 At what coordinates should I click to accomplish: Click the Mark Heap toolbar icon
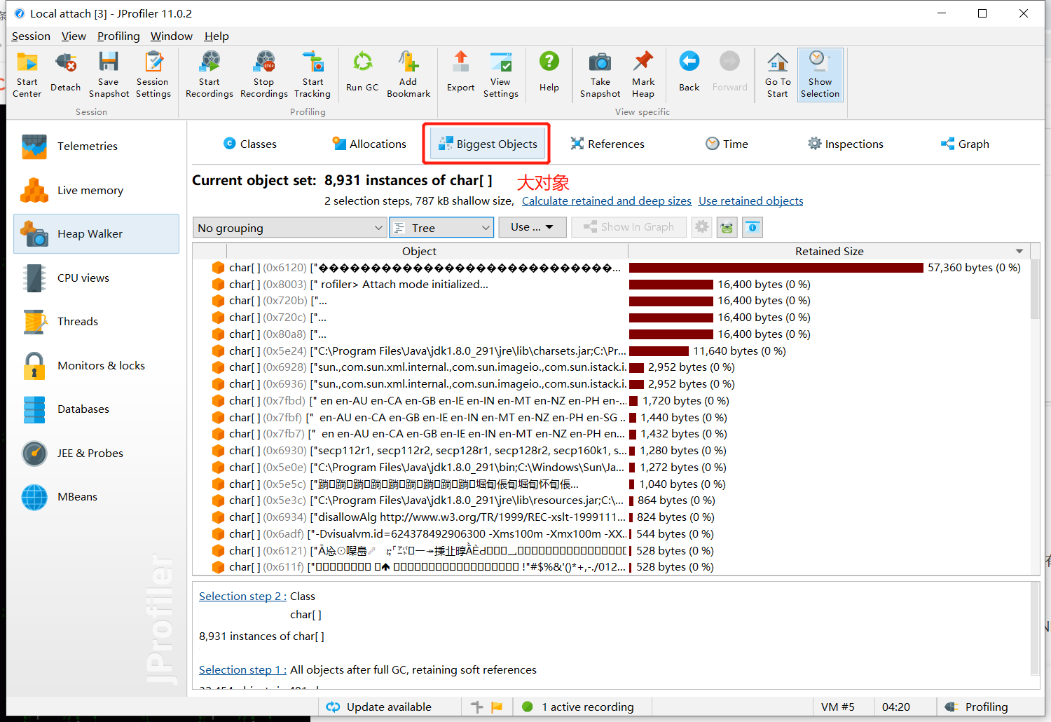click(643, 74)
